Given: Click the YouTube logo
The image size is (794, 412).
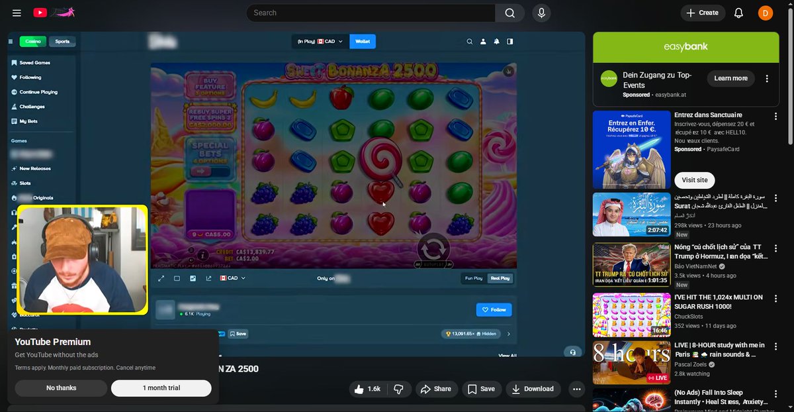Looking at the screenshot, I should (54, 13).
